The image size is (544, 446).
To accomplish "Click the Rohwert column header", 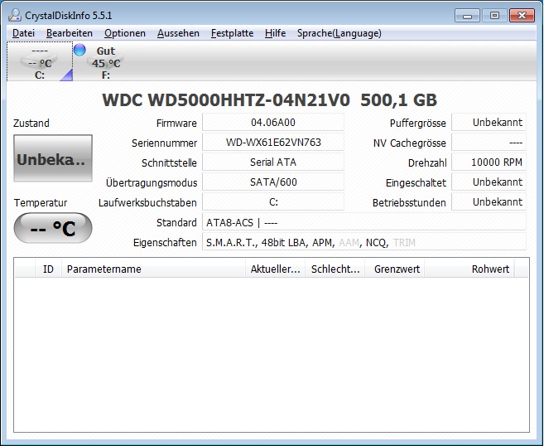I will tap(469, 269).
